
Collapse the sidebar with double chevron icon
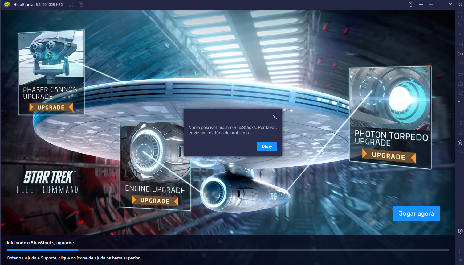[x=460, y=5]
